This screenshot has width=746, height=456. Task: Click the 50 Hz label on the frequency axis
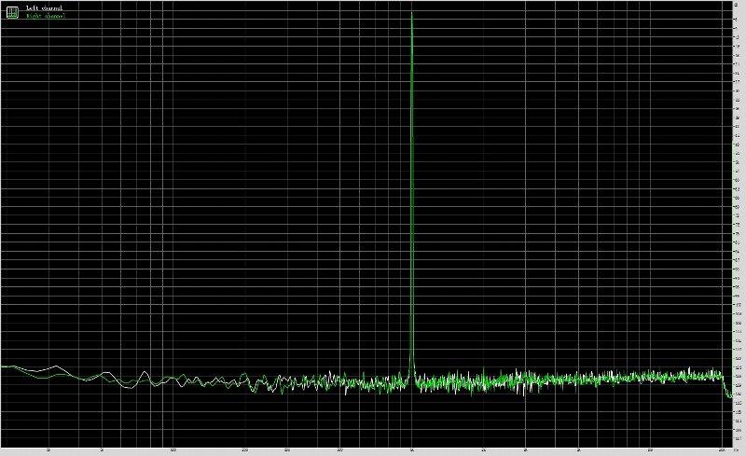(x=102, y=450)
